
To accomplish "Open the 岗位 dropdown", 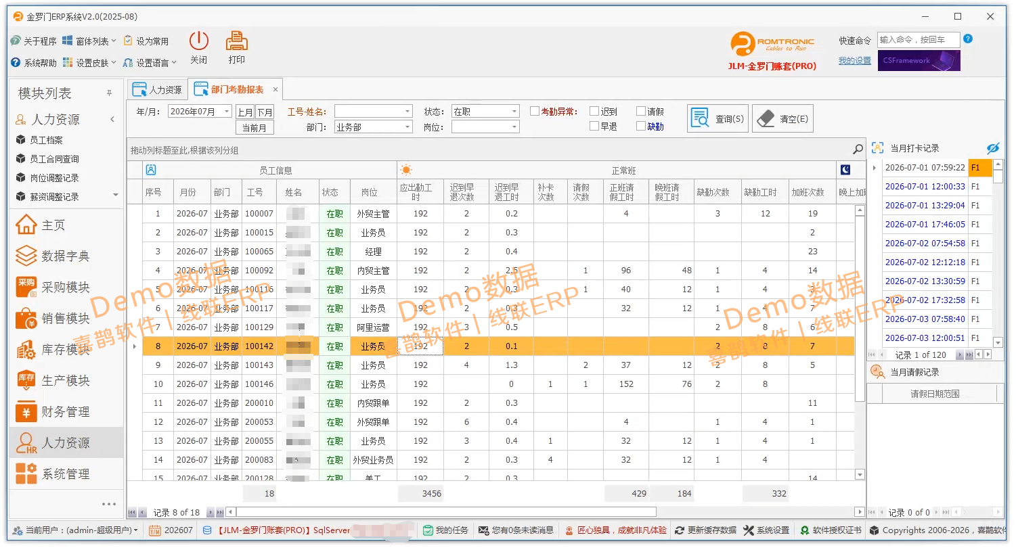I will pos(514,127).
